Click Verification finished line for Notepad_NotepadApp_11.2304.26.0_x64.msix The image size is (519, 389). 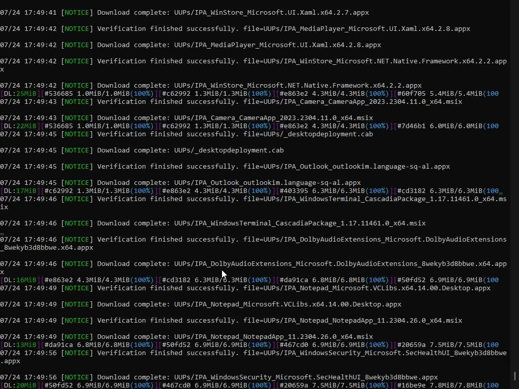pos(231,321)
